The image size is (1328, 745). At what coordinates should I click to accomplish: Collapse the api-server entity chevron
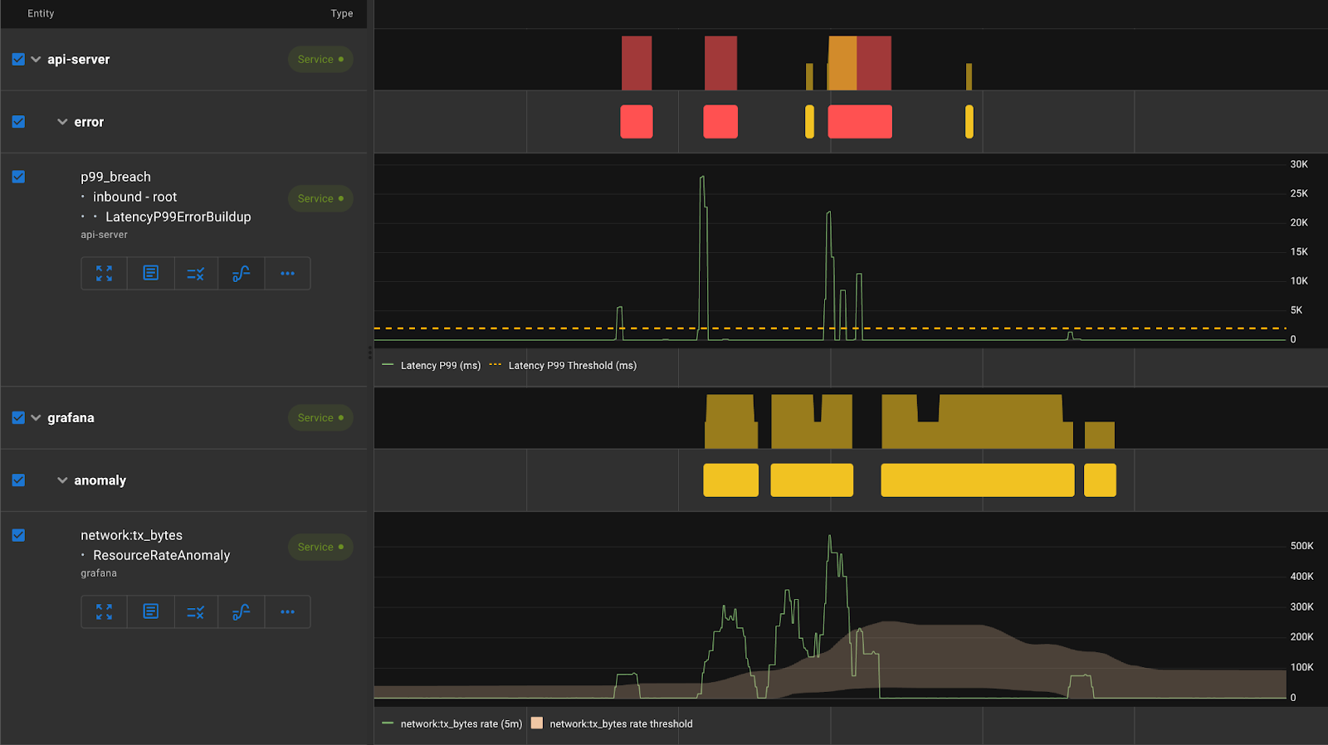(36, 59)
